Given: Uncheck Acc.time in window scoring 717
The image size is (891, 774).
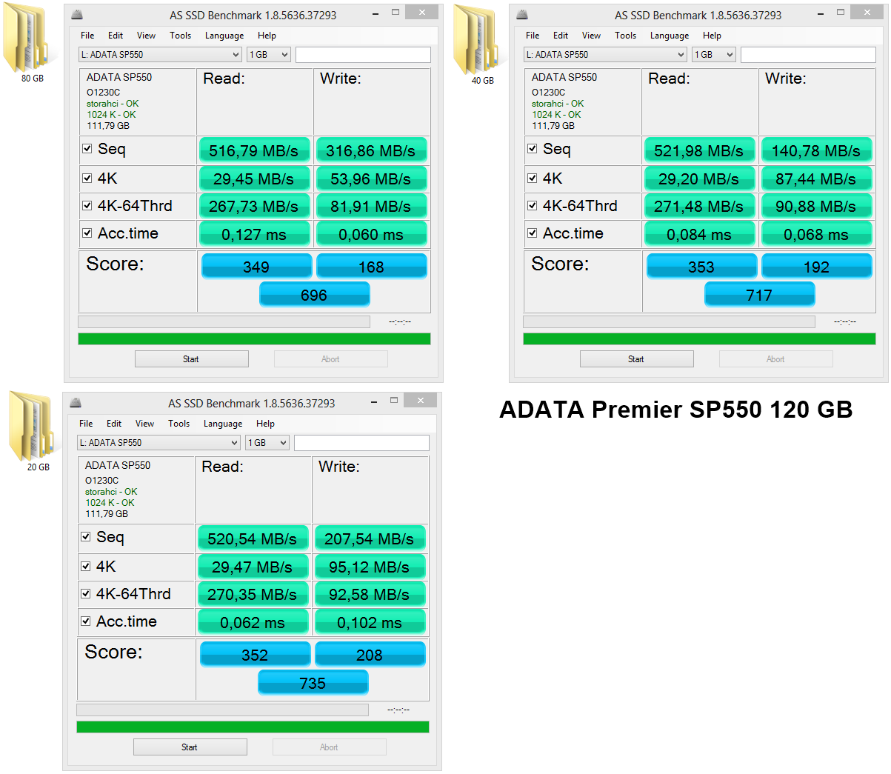Looking at the screenshot, I should point(533,233).
